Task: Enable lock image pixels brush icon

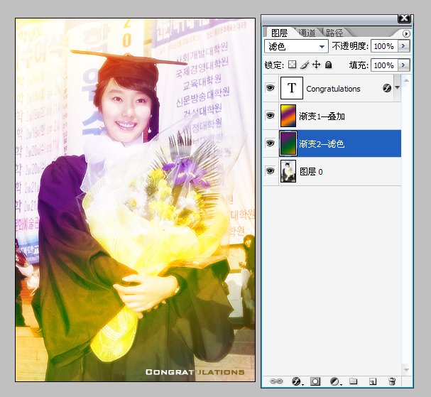Action: click(305, 65)
